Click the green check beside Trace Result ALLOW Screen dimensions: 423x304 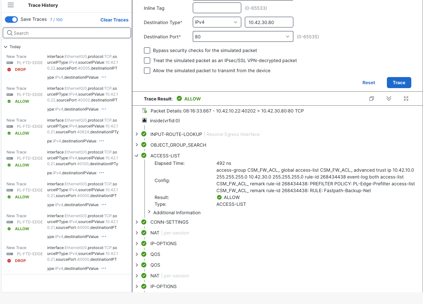pos(179,99)
